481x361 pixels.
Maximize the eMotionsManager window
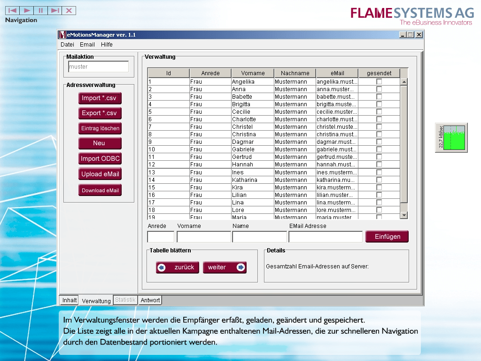click(x=411, y=35)
